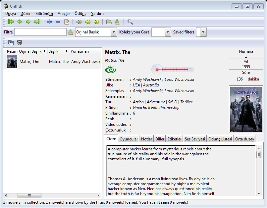Click the red rating thermometer slider
The image size is (267, 208).
click(x=173, y=70)
